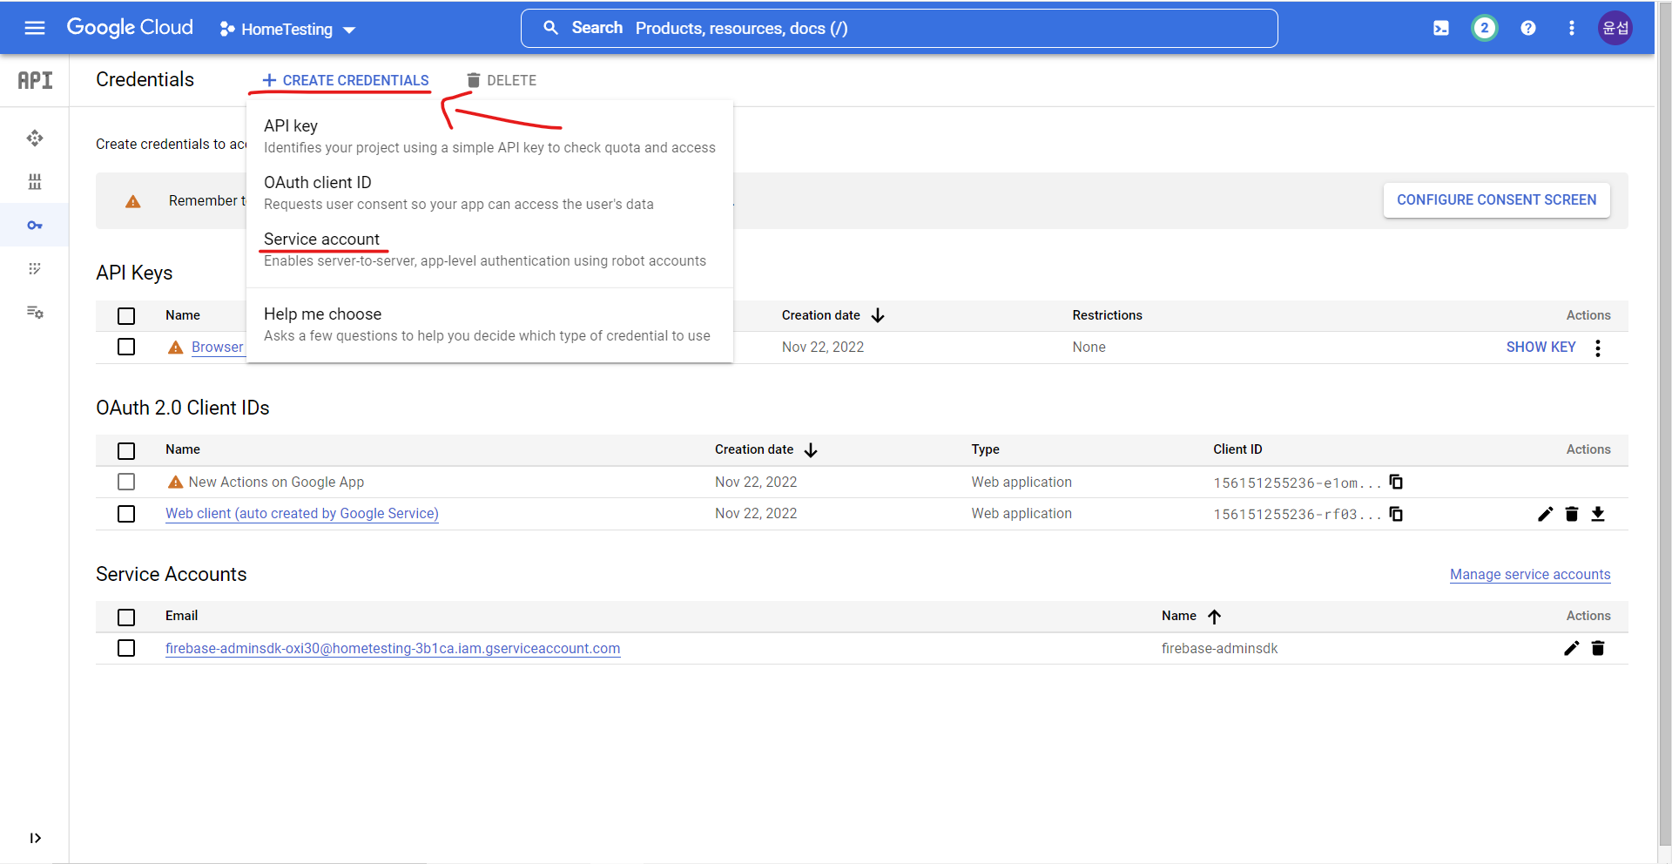Choose API key from the menu
The width and height of the screenshot is (1672, 864).
click(489, 136)
